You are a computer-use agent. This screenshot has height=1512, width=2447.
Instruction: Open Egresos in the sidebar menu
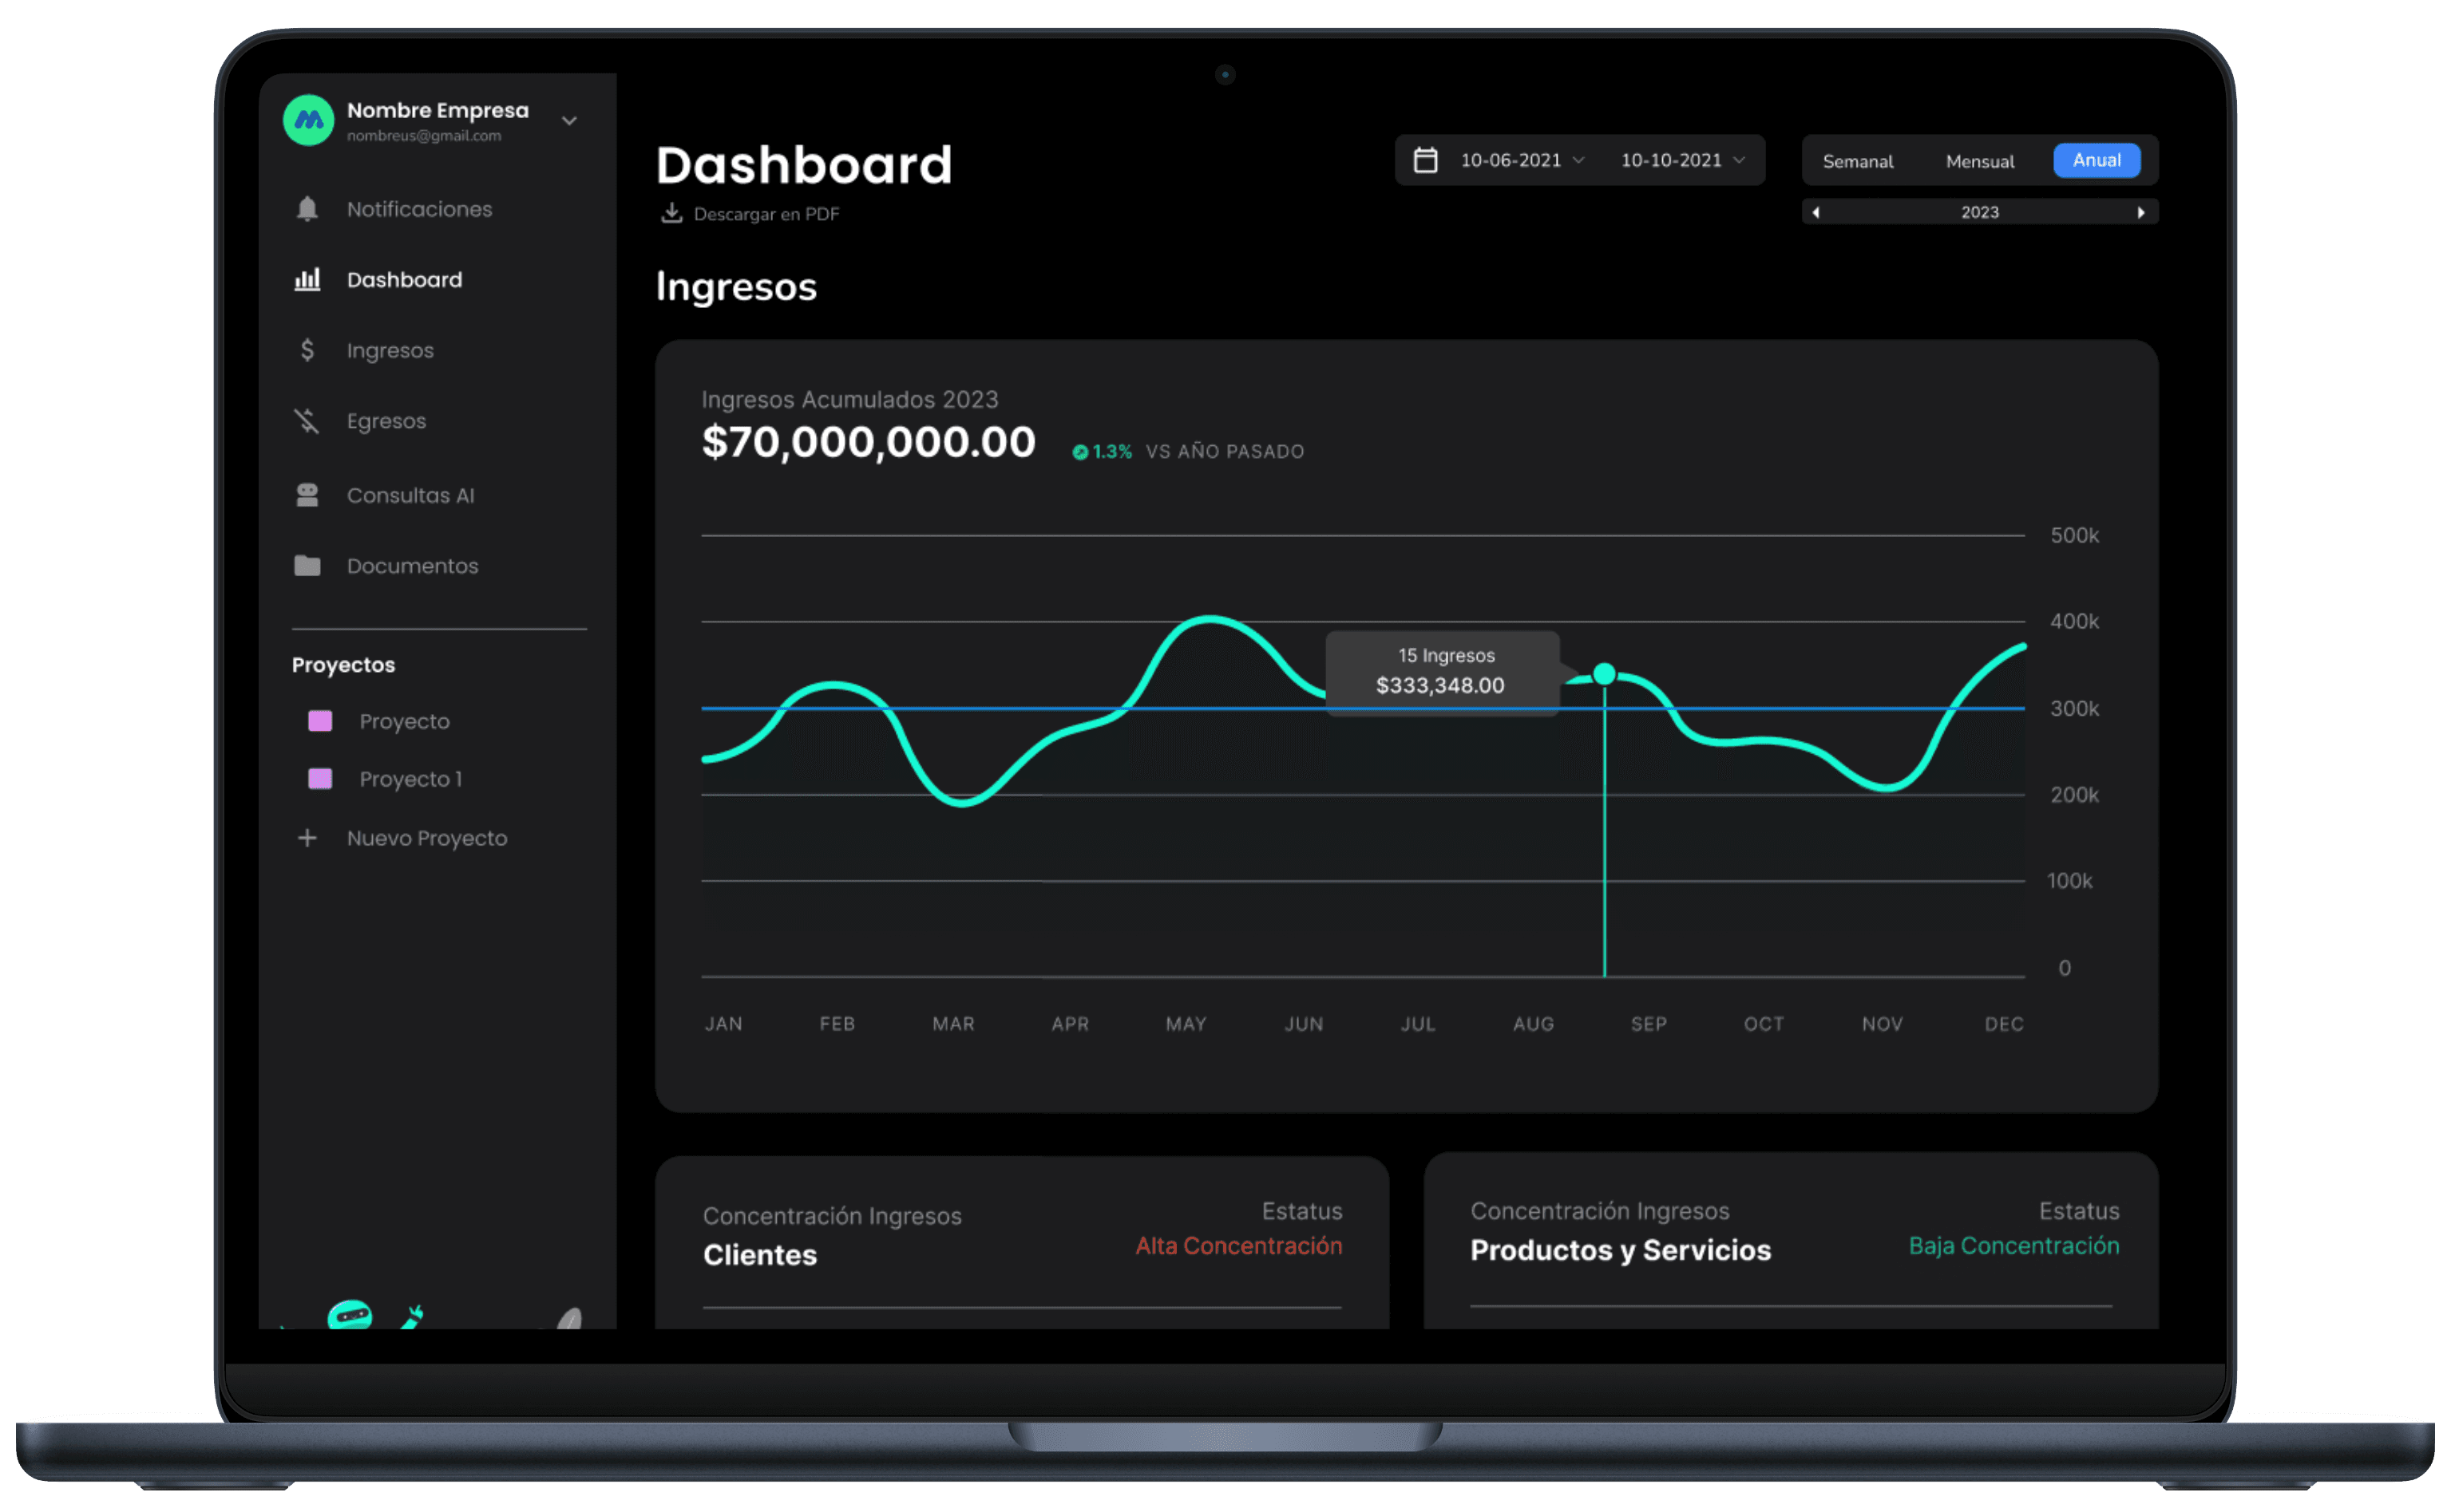click(386, 422)
